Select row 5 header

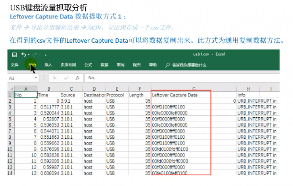[x=10, y=119]
